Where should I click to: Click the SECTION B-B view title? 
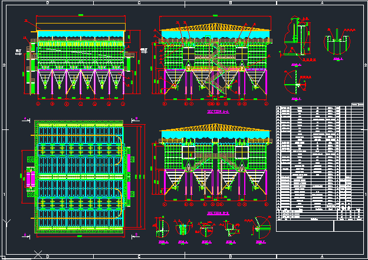coord(218,213)
